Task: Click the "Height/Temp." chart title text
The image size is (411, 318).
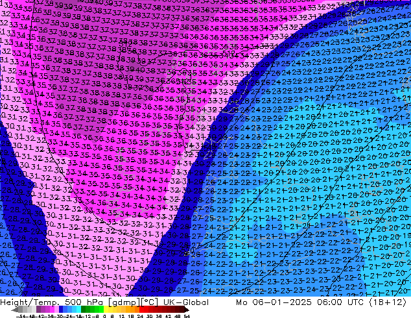Action: 29,302
